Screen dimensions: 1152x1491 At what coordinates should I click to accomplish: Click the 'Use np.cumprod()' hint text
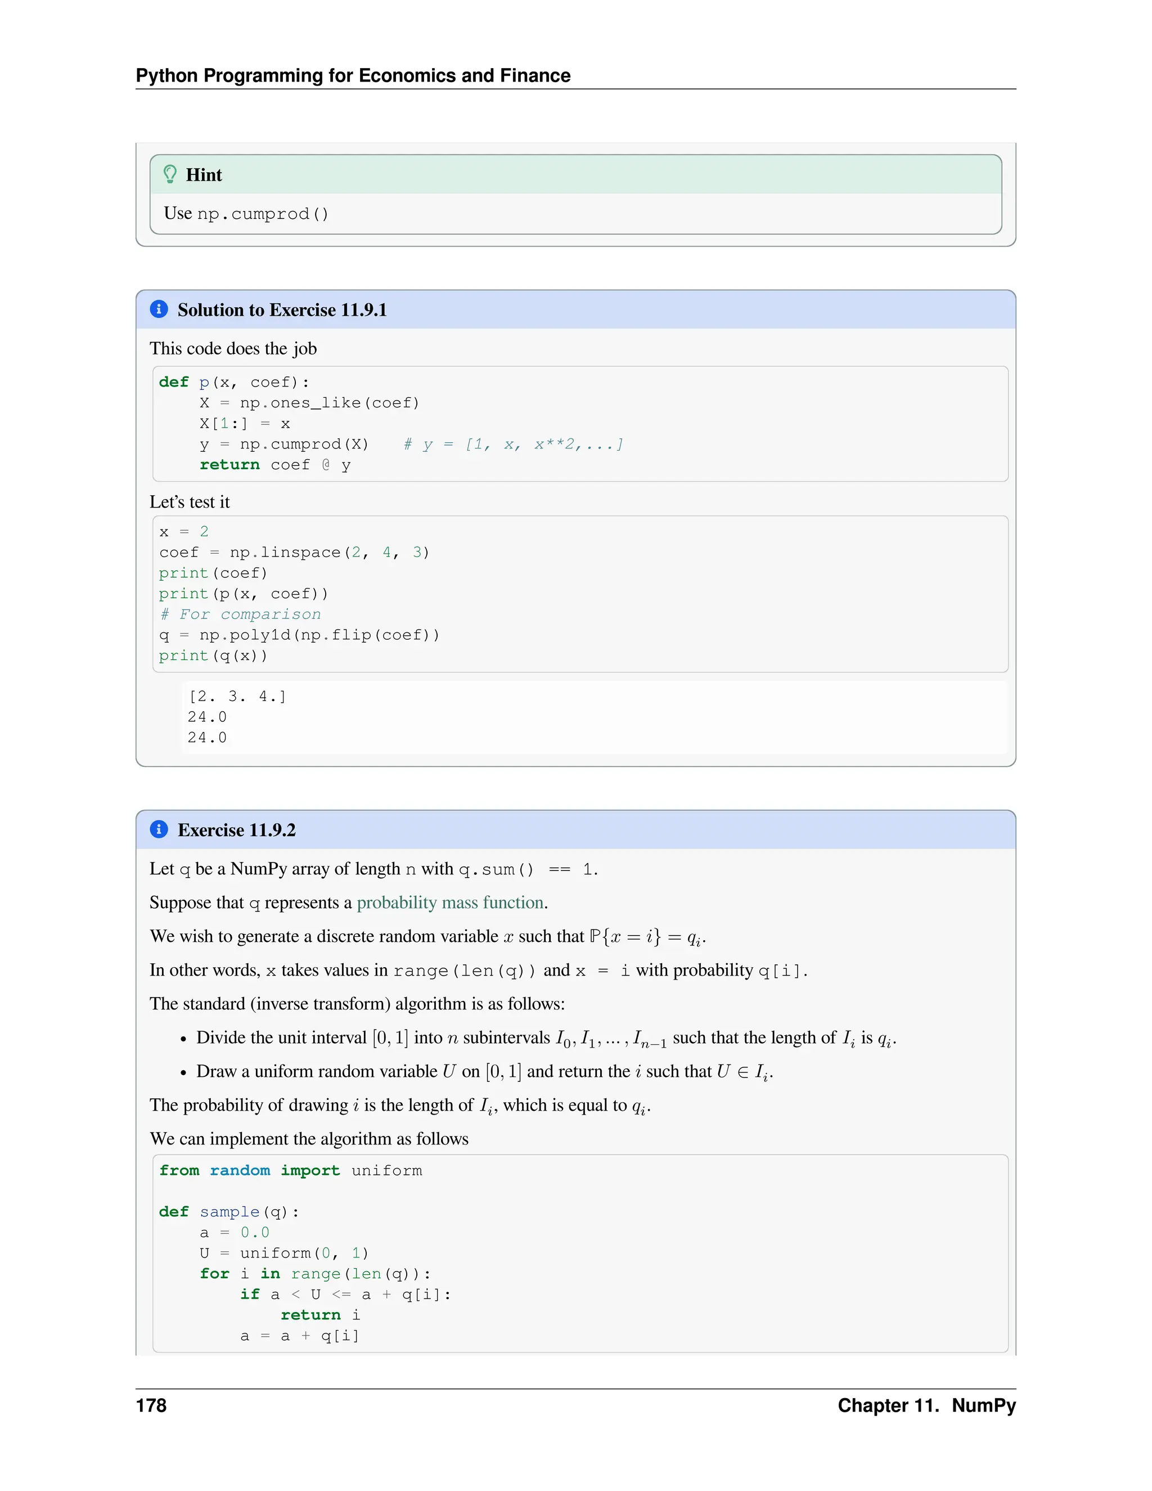pyautogui.click(x=246, y=214)
